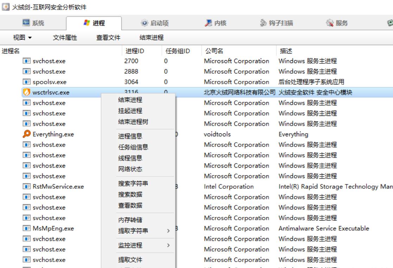This screenshot has width=393, height=268.
Task: Click process ID 2700 cell
Action: [131, 61]
